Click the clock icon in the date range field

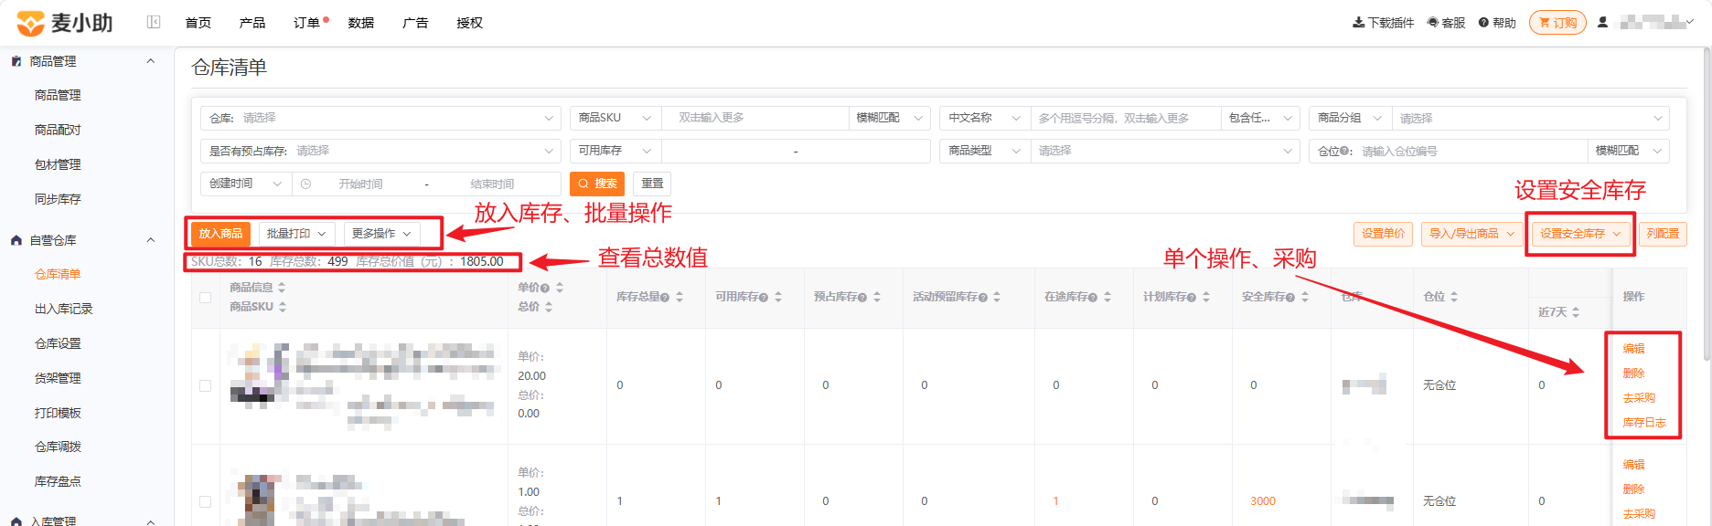tap(305, 184)
